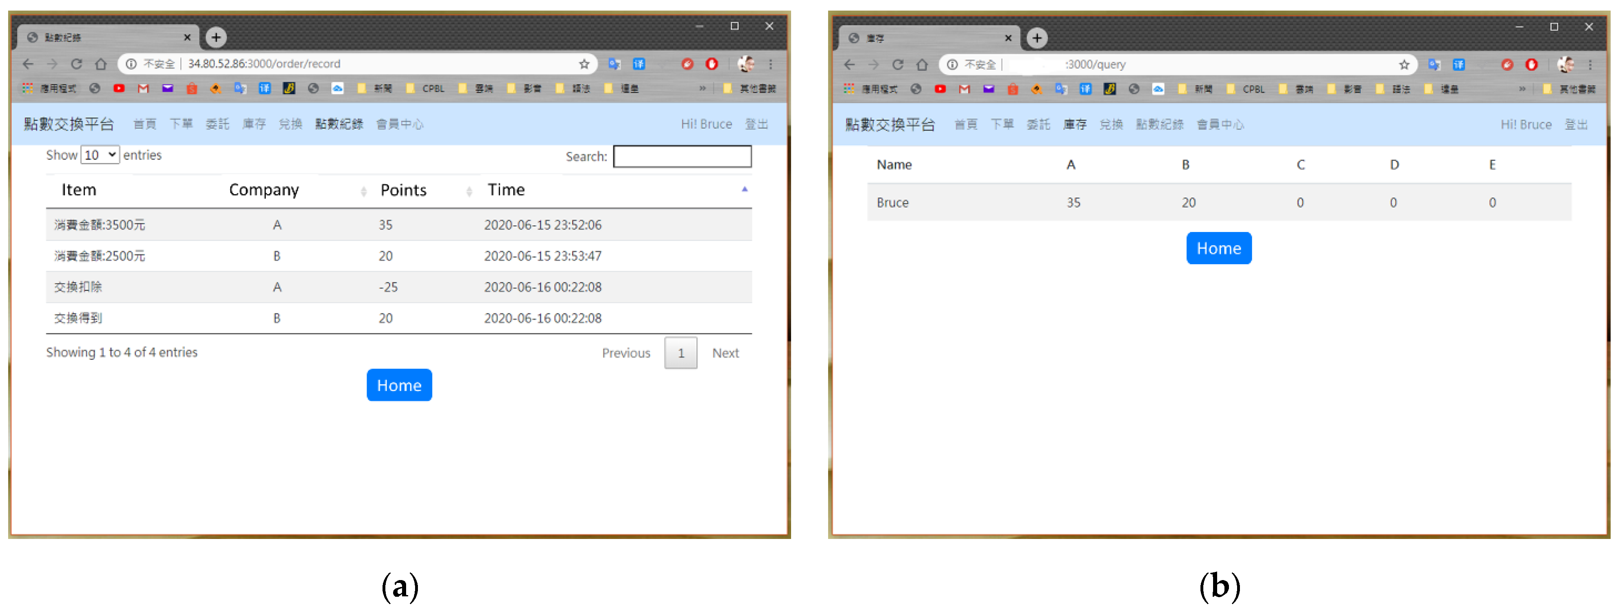The image size is (1620, 611).
Task: Click Next pagination link
Action: tap(725, 353)
